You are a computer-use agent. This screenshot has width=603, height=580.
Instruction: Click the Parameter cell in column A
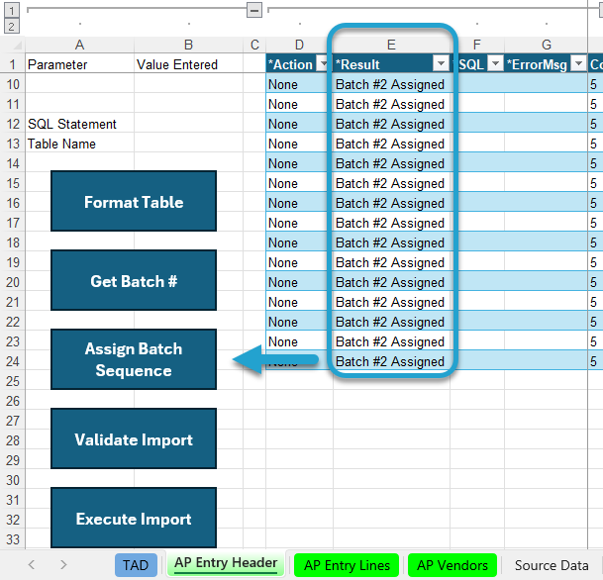point(79,64)
